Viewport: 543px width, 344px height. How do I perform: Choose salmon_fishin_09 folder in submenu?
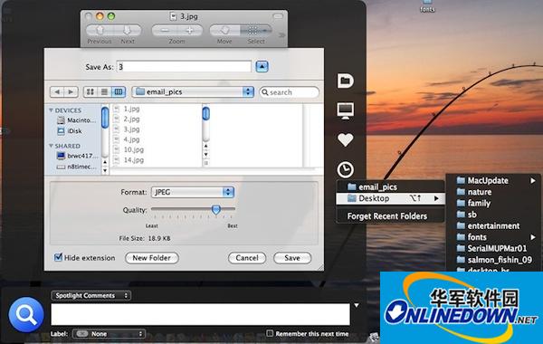tap(493, 260)
